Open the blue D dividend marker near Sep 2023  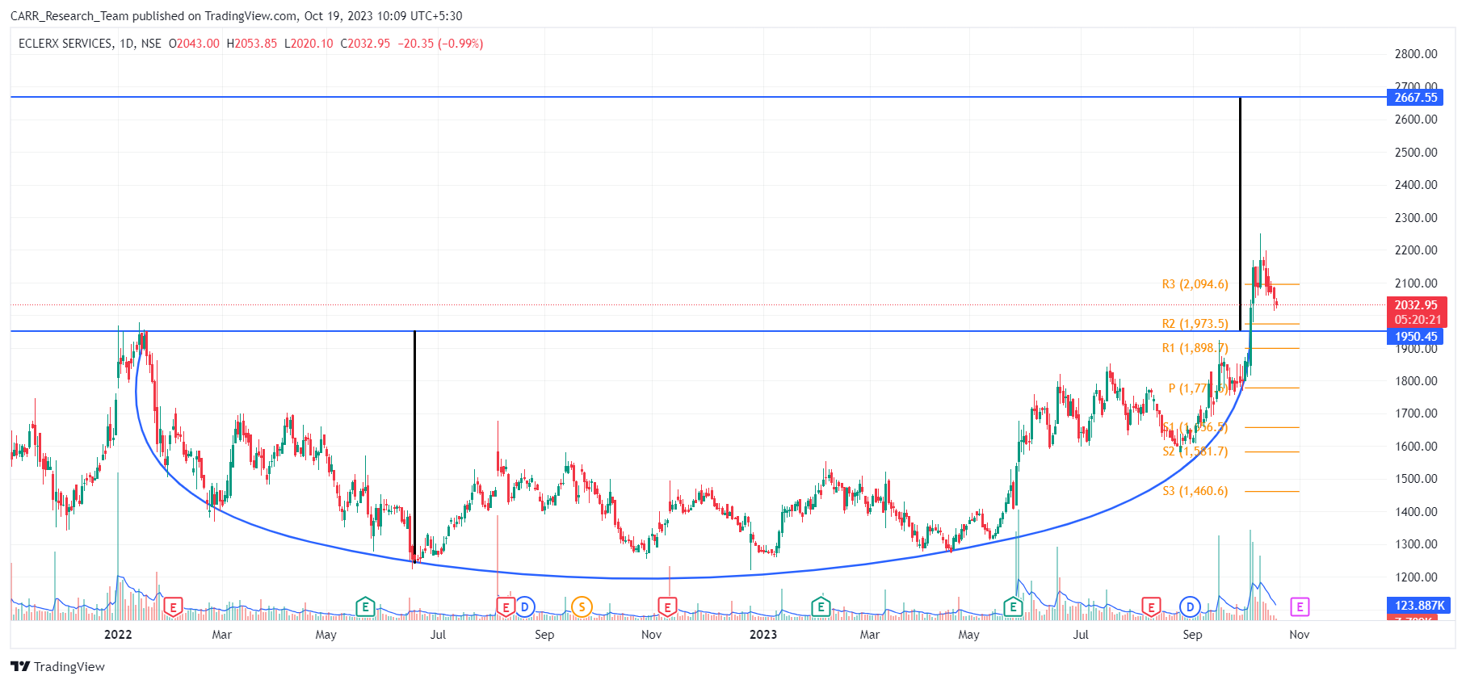click(x=1190, y=606)
